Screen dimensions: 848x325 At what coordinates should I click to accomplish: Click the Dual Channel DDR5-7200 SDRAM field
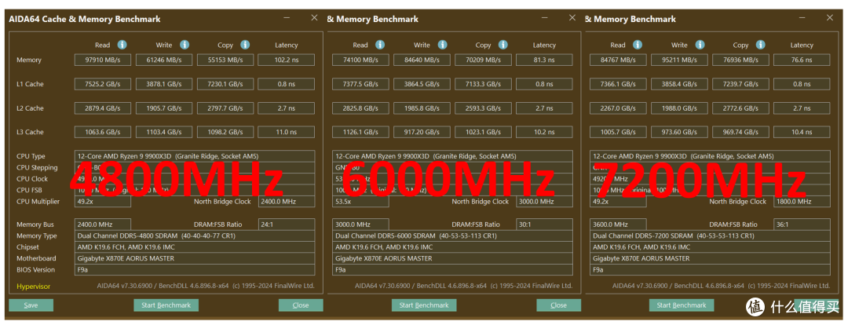pyautogui.click(x=710, y=236)
